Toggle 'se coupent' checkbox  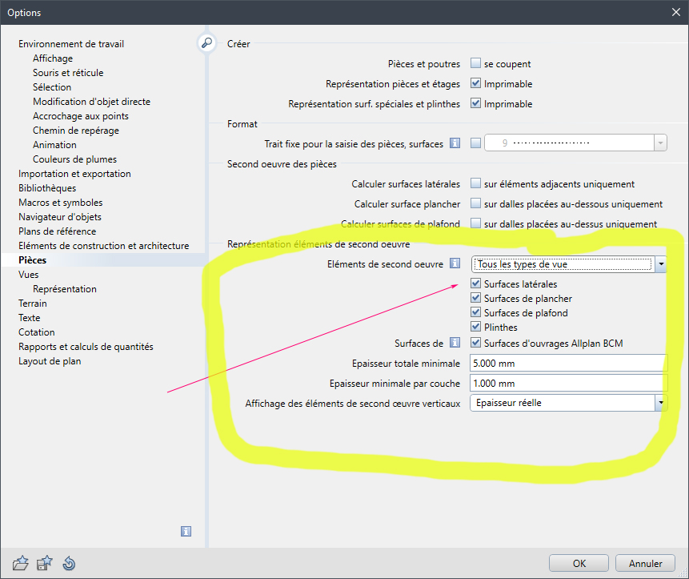click(x=475, y=63)
